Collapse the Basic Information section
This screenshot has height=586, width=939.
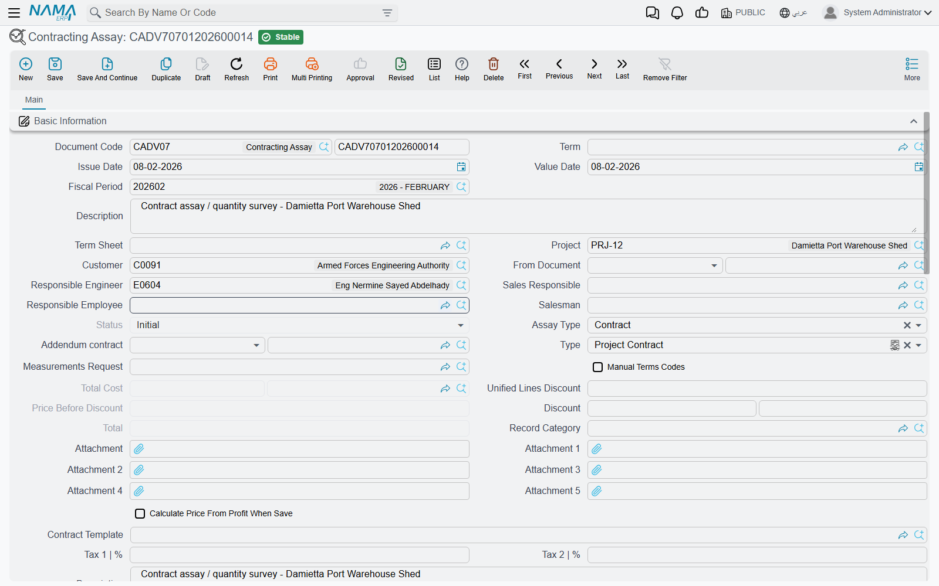(914, 121)
